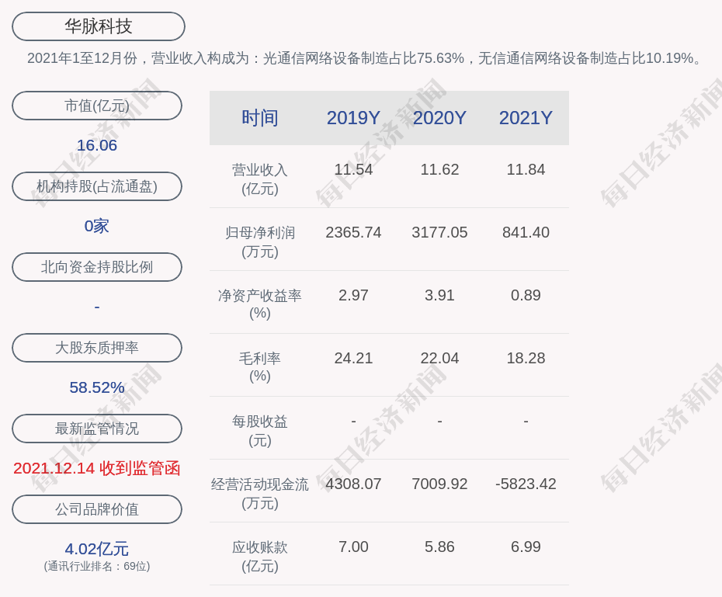
Task: Click the 归母净利润(万元) row label
Action: click(260, 242)
